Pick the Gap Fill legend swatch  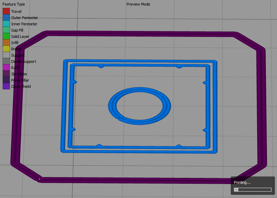pos(6,30)
